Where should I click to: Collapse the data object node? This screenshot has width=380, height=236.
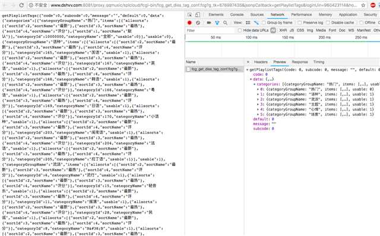click(x=251, y=79)
